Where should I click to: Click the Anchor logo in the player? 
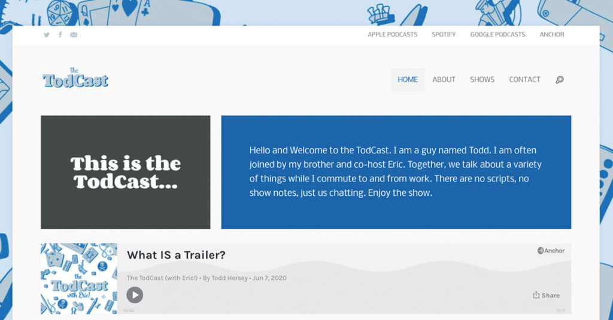tap(551, 251)
